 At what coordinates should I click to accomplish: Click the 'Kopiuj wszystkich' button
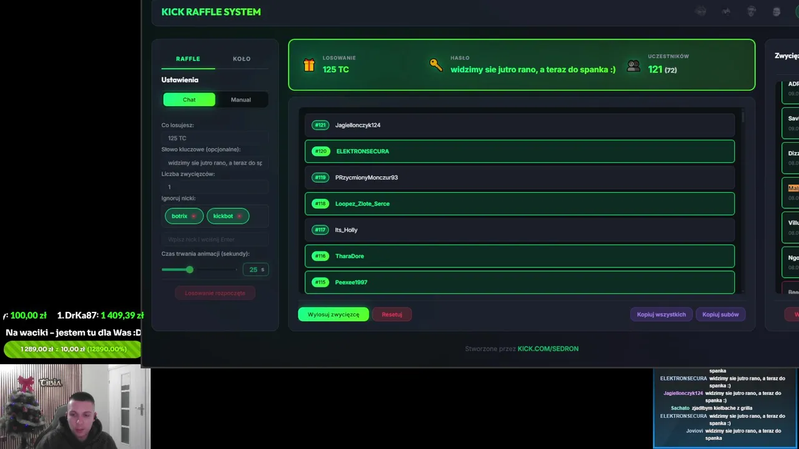661,314
